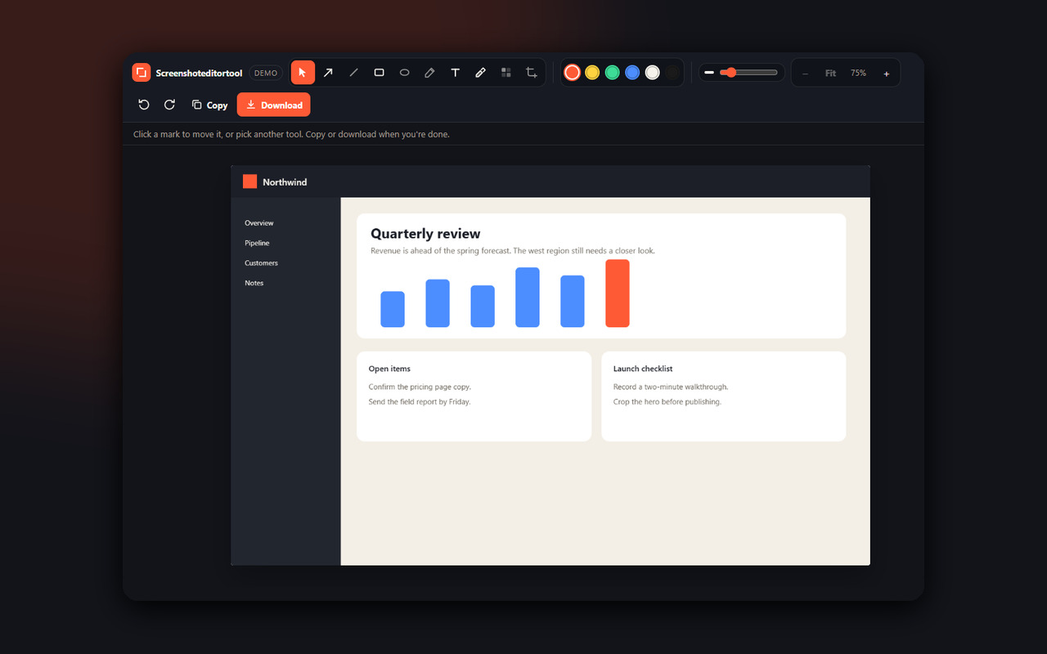
Task: Pick the red color swatch
Action: pos(573,73)
